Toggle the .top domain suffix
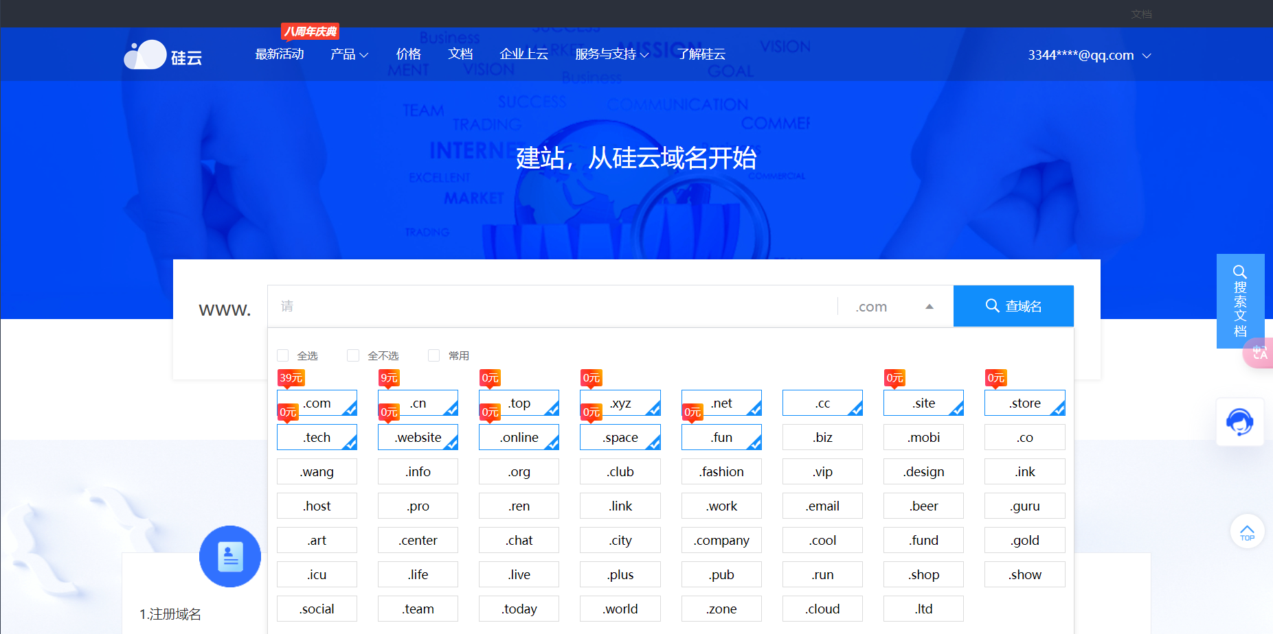The height and width of the screenshot is (634, 1273). pos(519,403)
